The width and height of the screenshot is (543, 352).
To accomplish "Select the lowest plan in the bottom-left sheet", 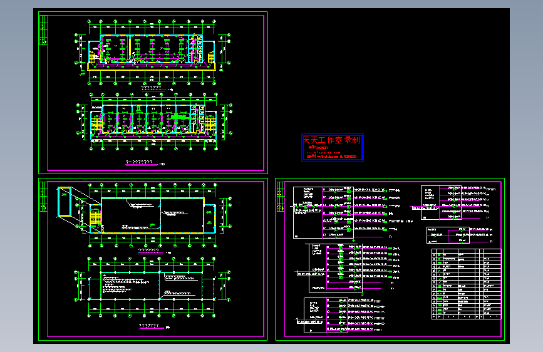I will point(152,287).
